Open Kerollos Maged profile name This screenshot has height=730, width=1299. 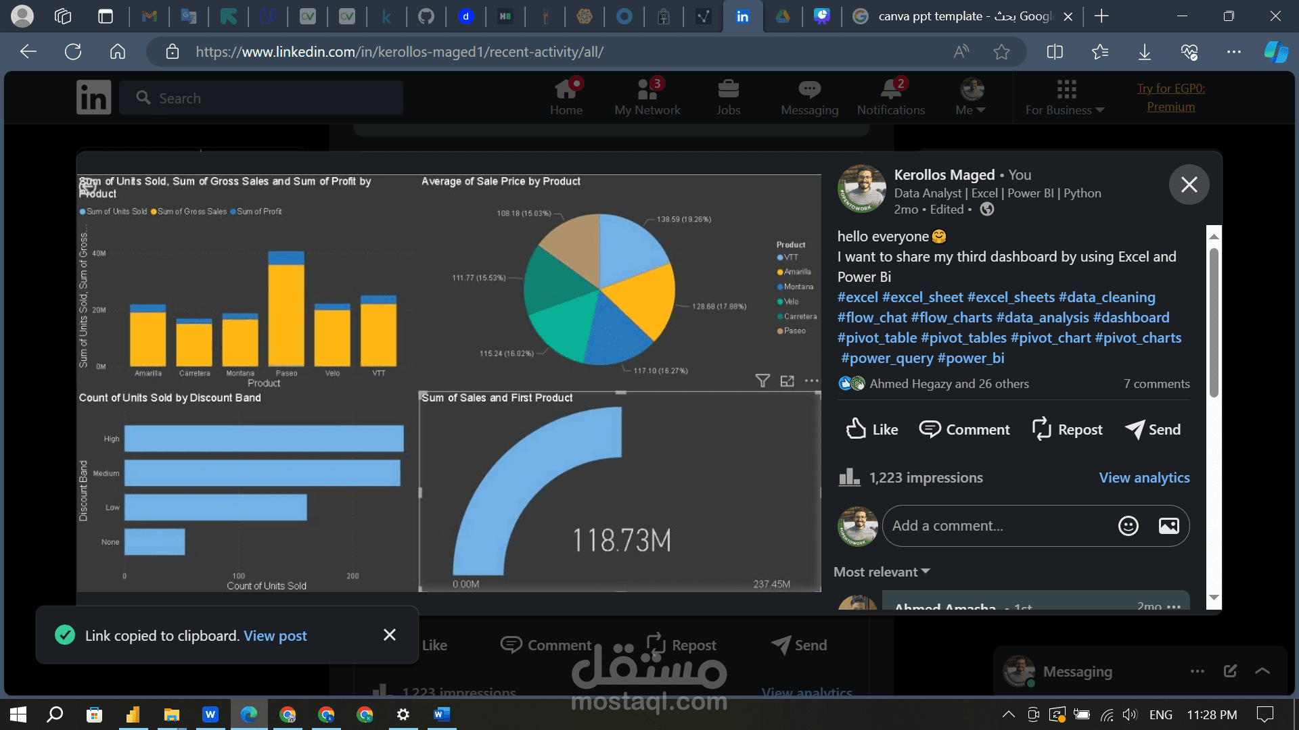[x=944, y=174]
